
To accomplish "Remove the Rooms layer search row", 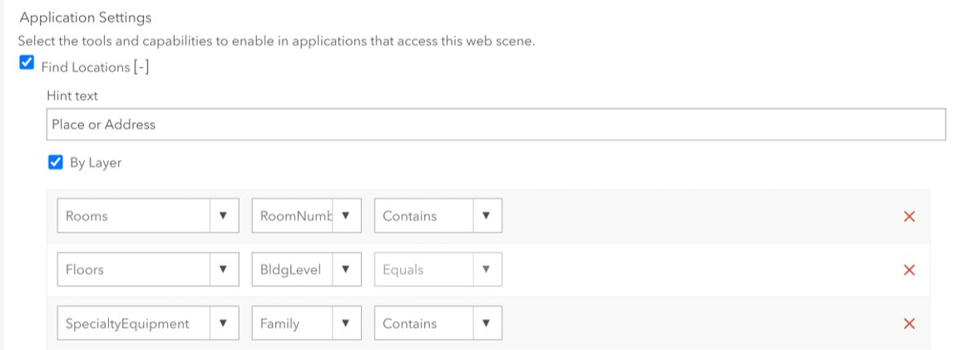I will click(x=909, y=216).
